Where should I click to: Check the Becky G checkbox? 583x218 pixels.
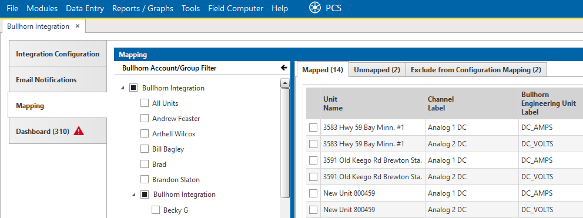[155, 210]
